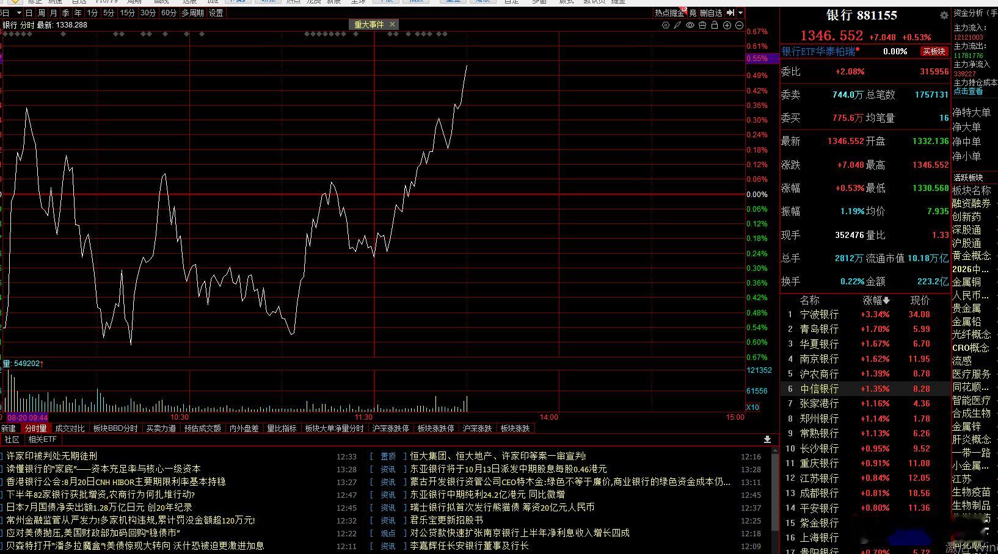Click 新建 indicator button
The height and width of the screenshot is (554, 998).
(x=9, y=428)
